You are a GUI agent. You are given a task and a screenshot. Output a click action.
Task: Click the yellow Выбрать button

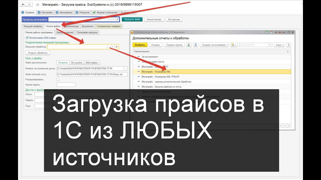click(x=140, y=45)
